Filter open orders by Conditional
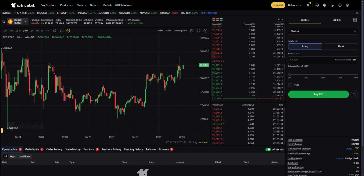Screen dimensions: 364x176 point(24,156)
